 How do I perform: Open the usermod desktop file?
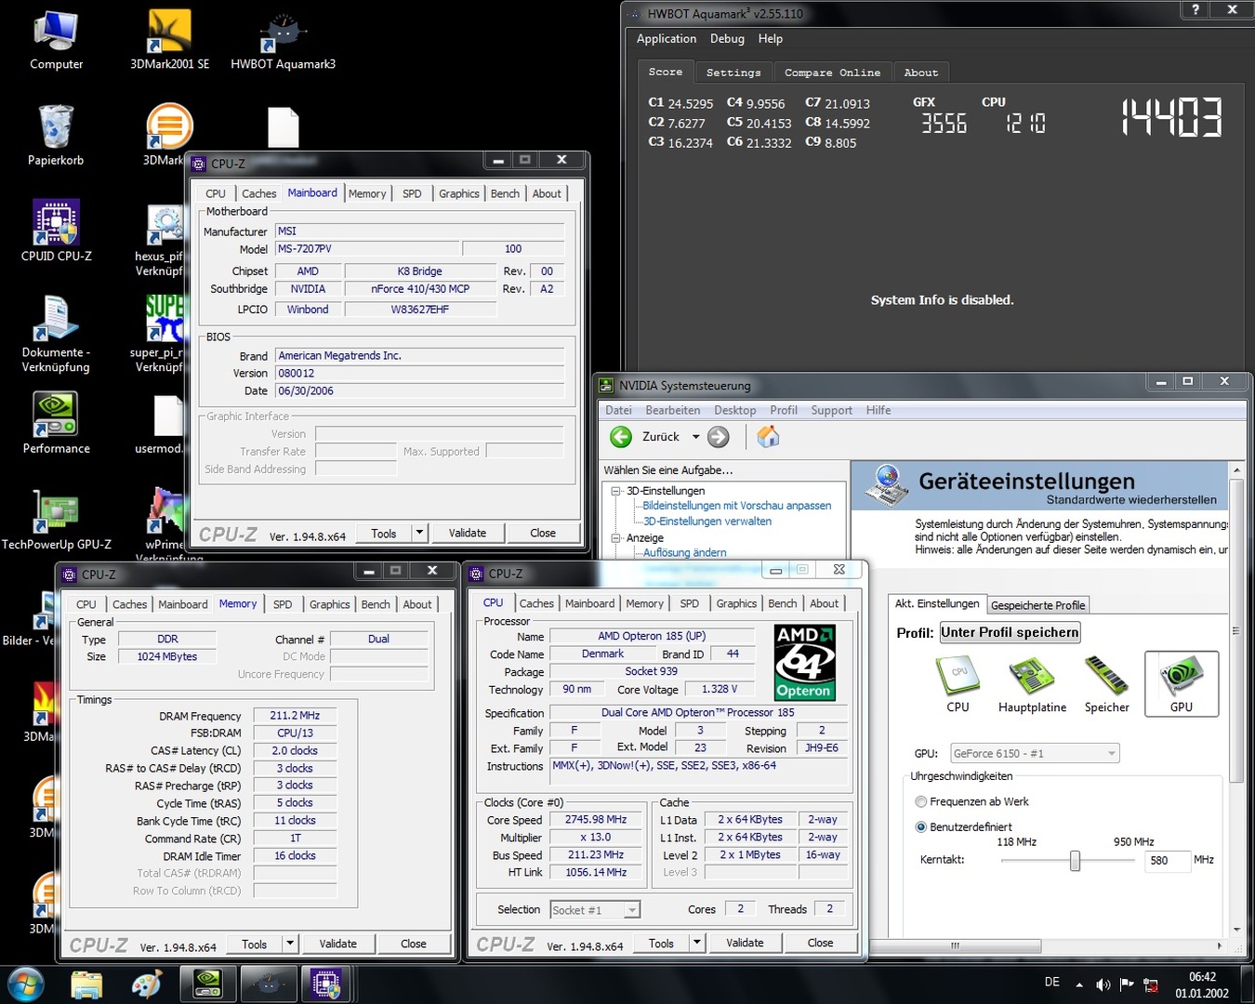[x=167, y=425]
